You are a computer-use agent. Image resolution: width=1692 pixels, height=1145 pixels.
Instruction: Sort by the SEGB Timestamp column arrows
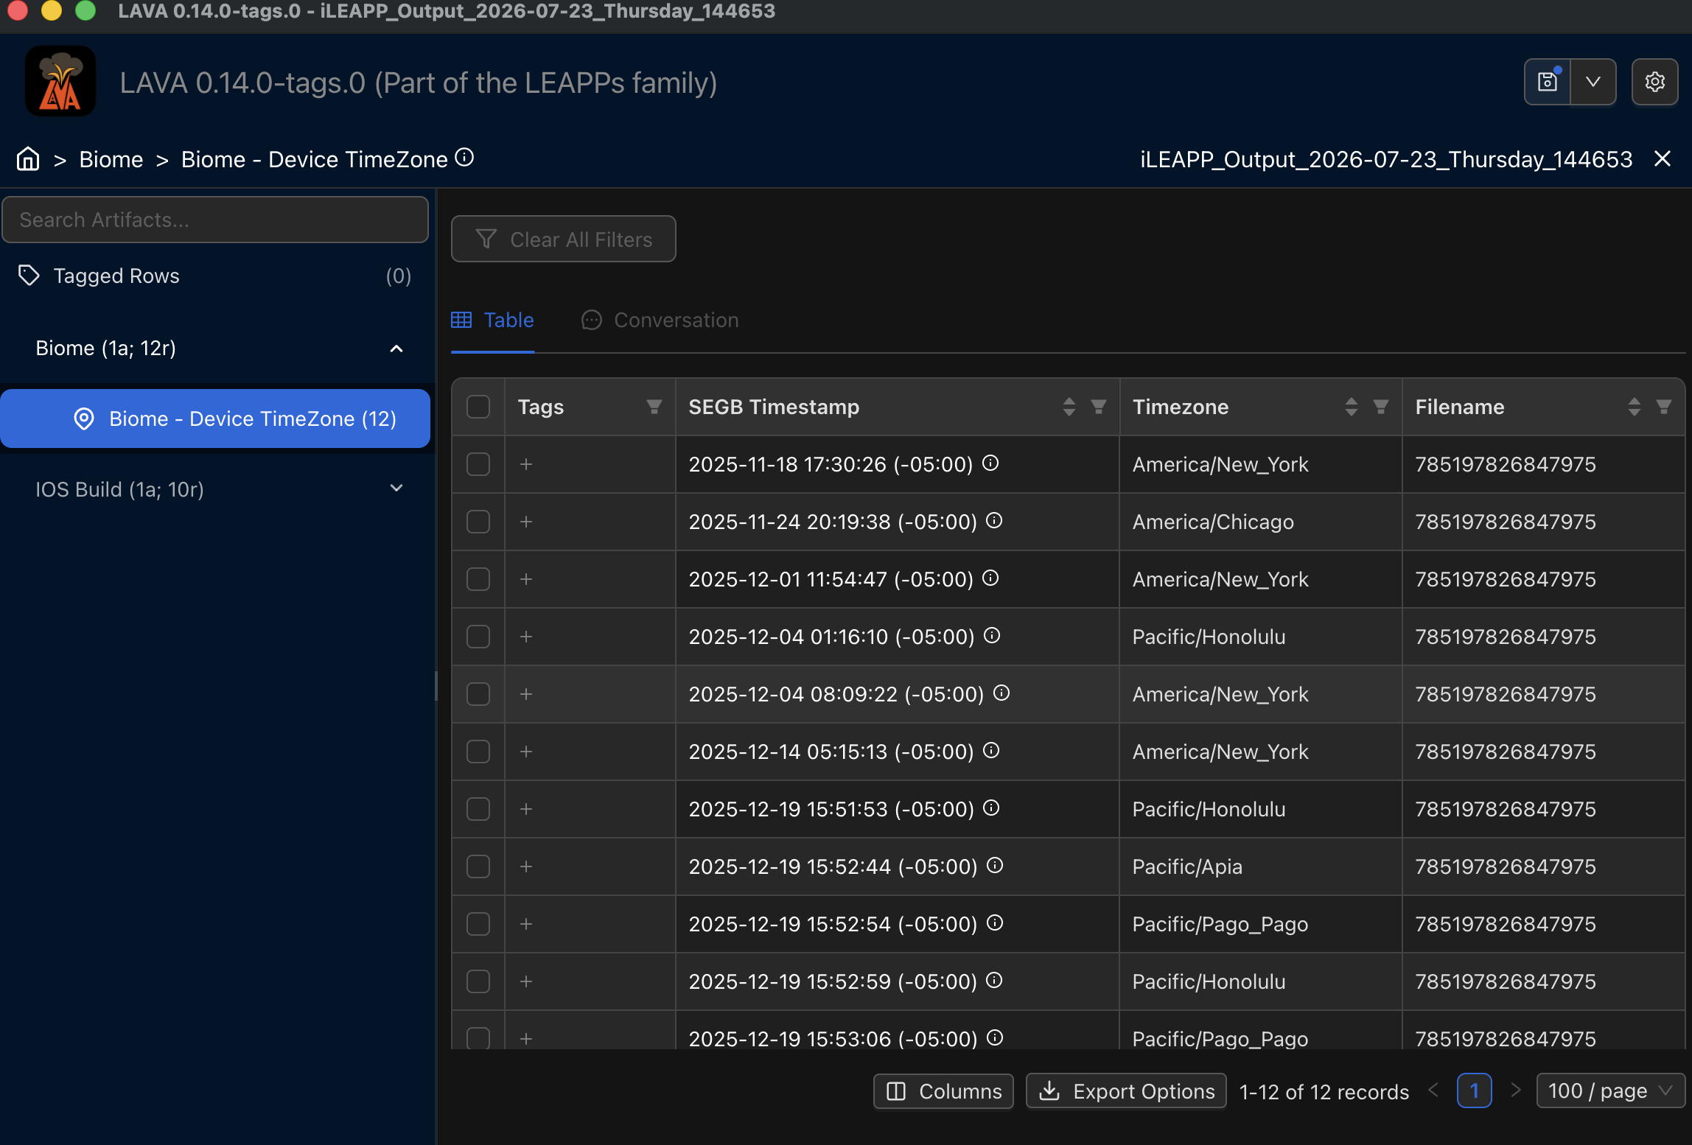pos(1069,407)
